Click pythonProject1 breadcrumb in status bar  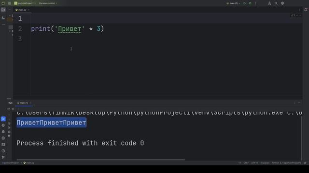click(11, 163)
